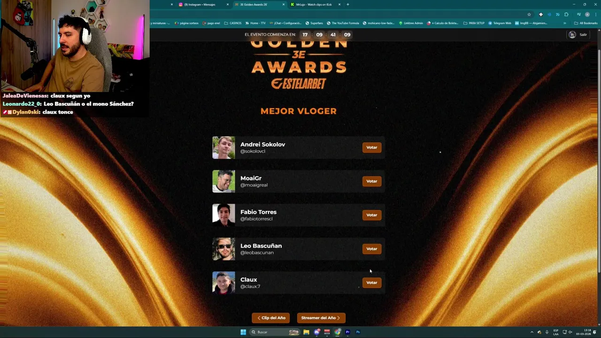This screenshot has width=601, height=338.
Task: Open the browser extensions puzzle icon
Action: point(566,15)
